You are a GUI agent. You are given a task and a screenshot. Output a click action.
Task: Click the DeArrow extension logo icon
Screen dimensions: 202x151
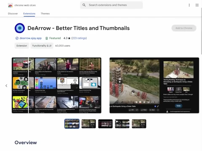[x=20, y=28]
